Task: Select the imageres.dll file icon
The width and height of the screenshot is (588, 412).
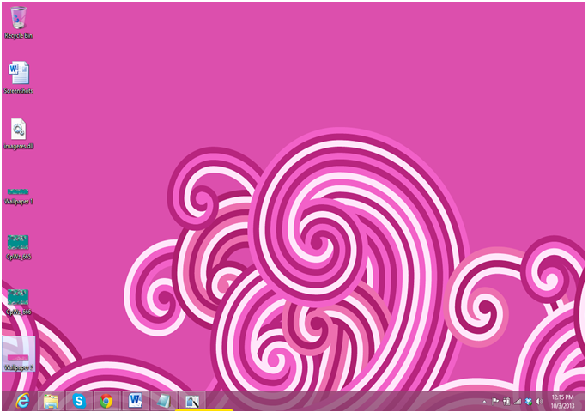Action: (x=18, y=130)
